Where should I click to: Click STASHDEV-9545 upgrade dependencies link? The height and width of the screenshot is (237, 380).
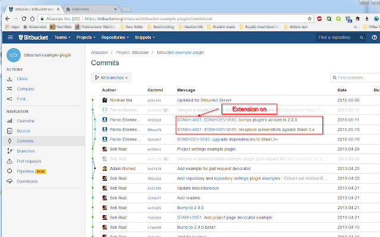pos(194,139)
